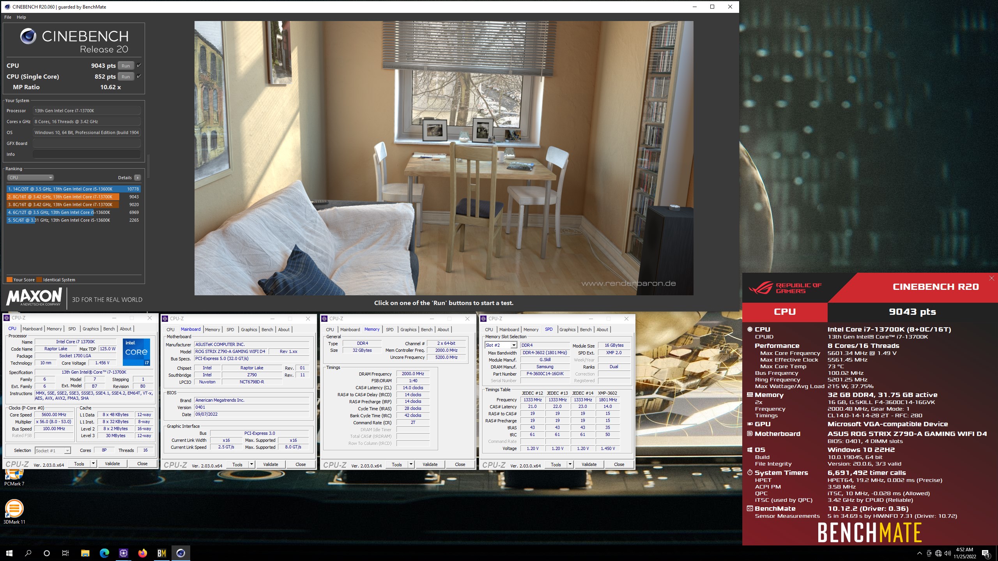Screen dimensions: 998x561
Task: Open the Help menu in Cinebench
Action: (x=21, y=17)
